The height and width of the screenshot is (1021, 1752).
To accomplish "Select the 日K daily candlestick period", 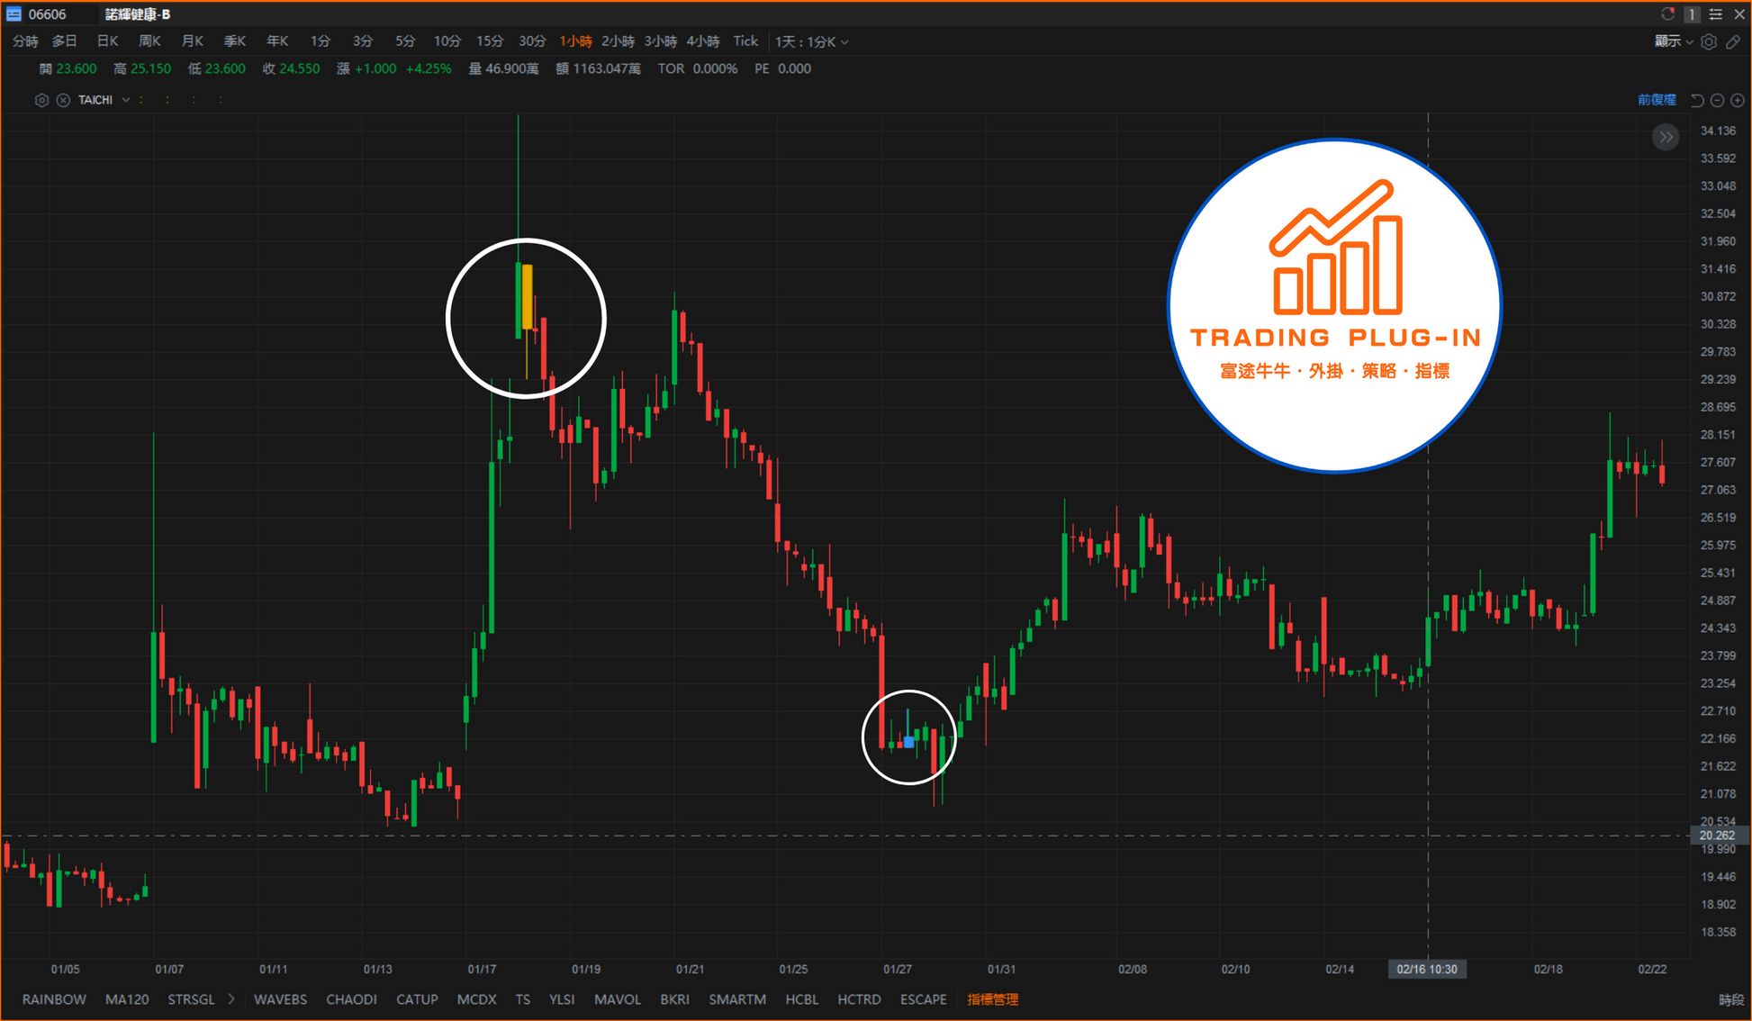I will pos(108,41).
